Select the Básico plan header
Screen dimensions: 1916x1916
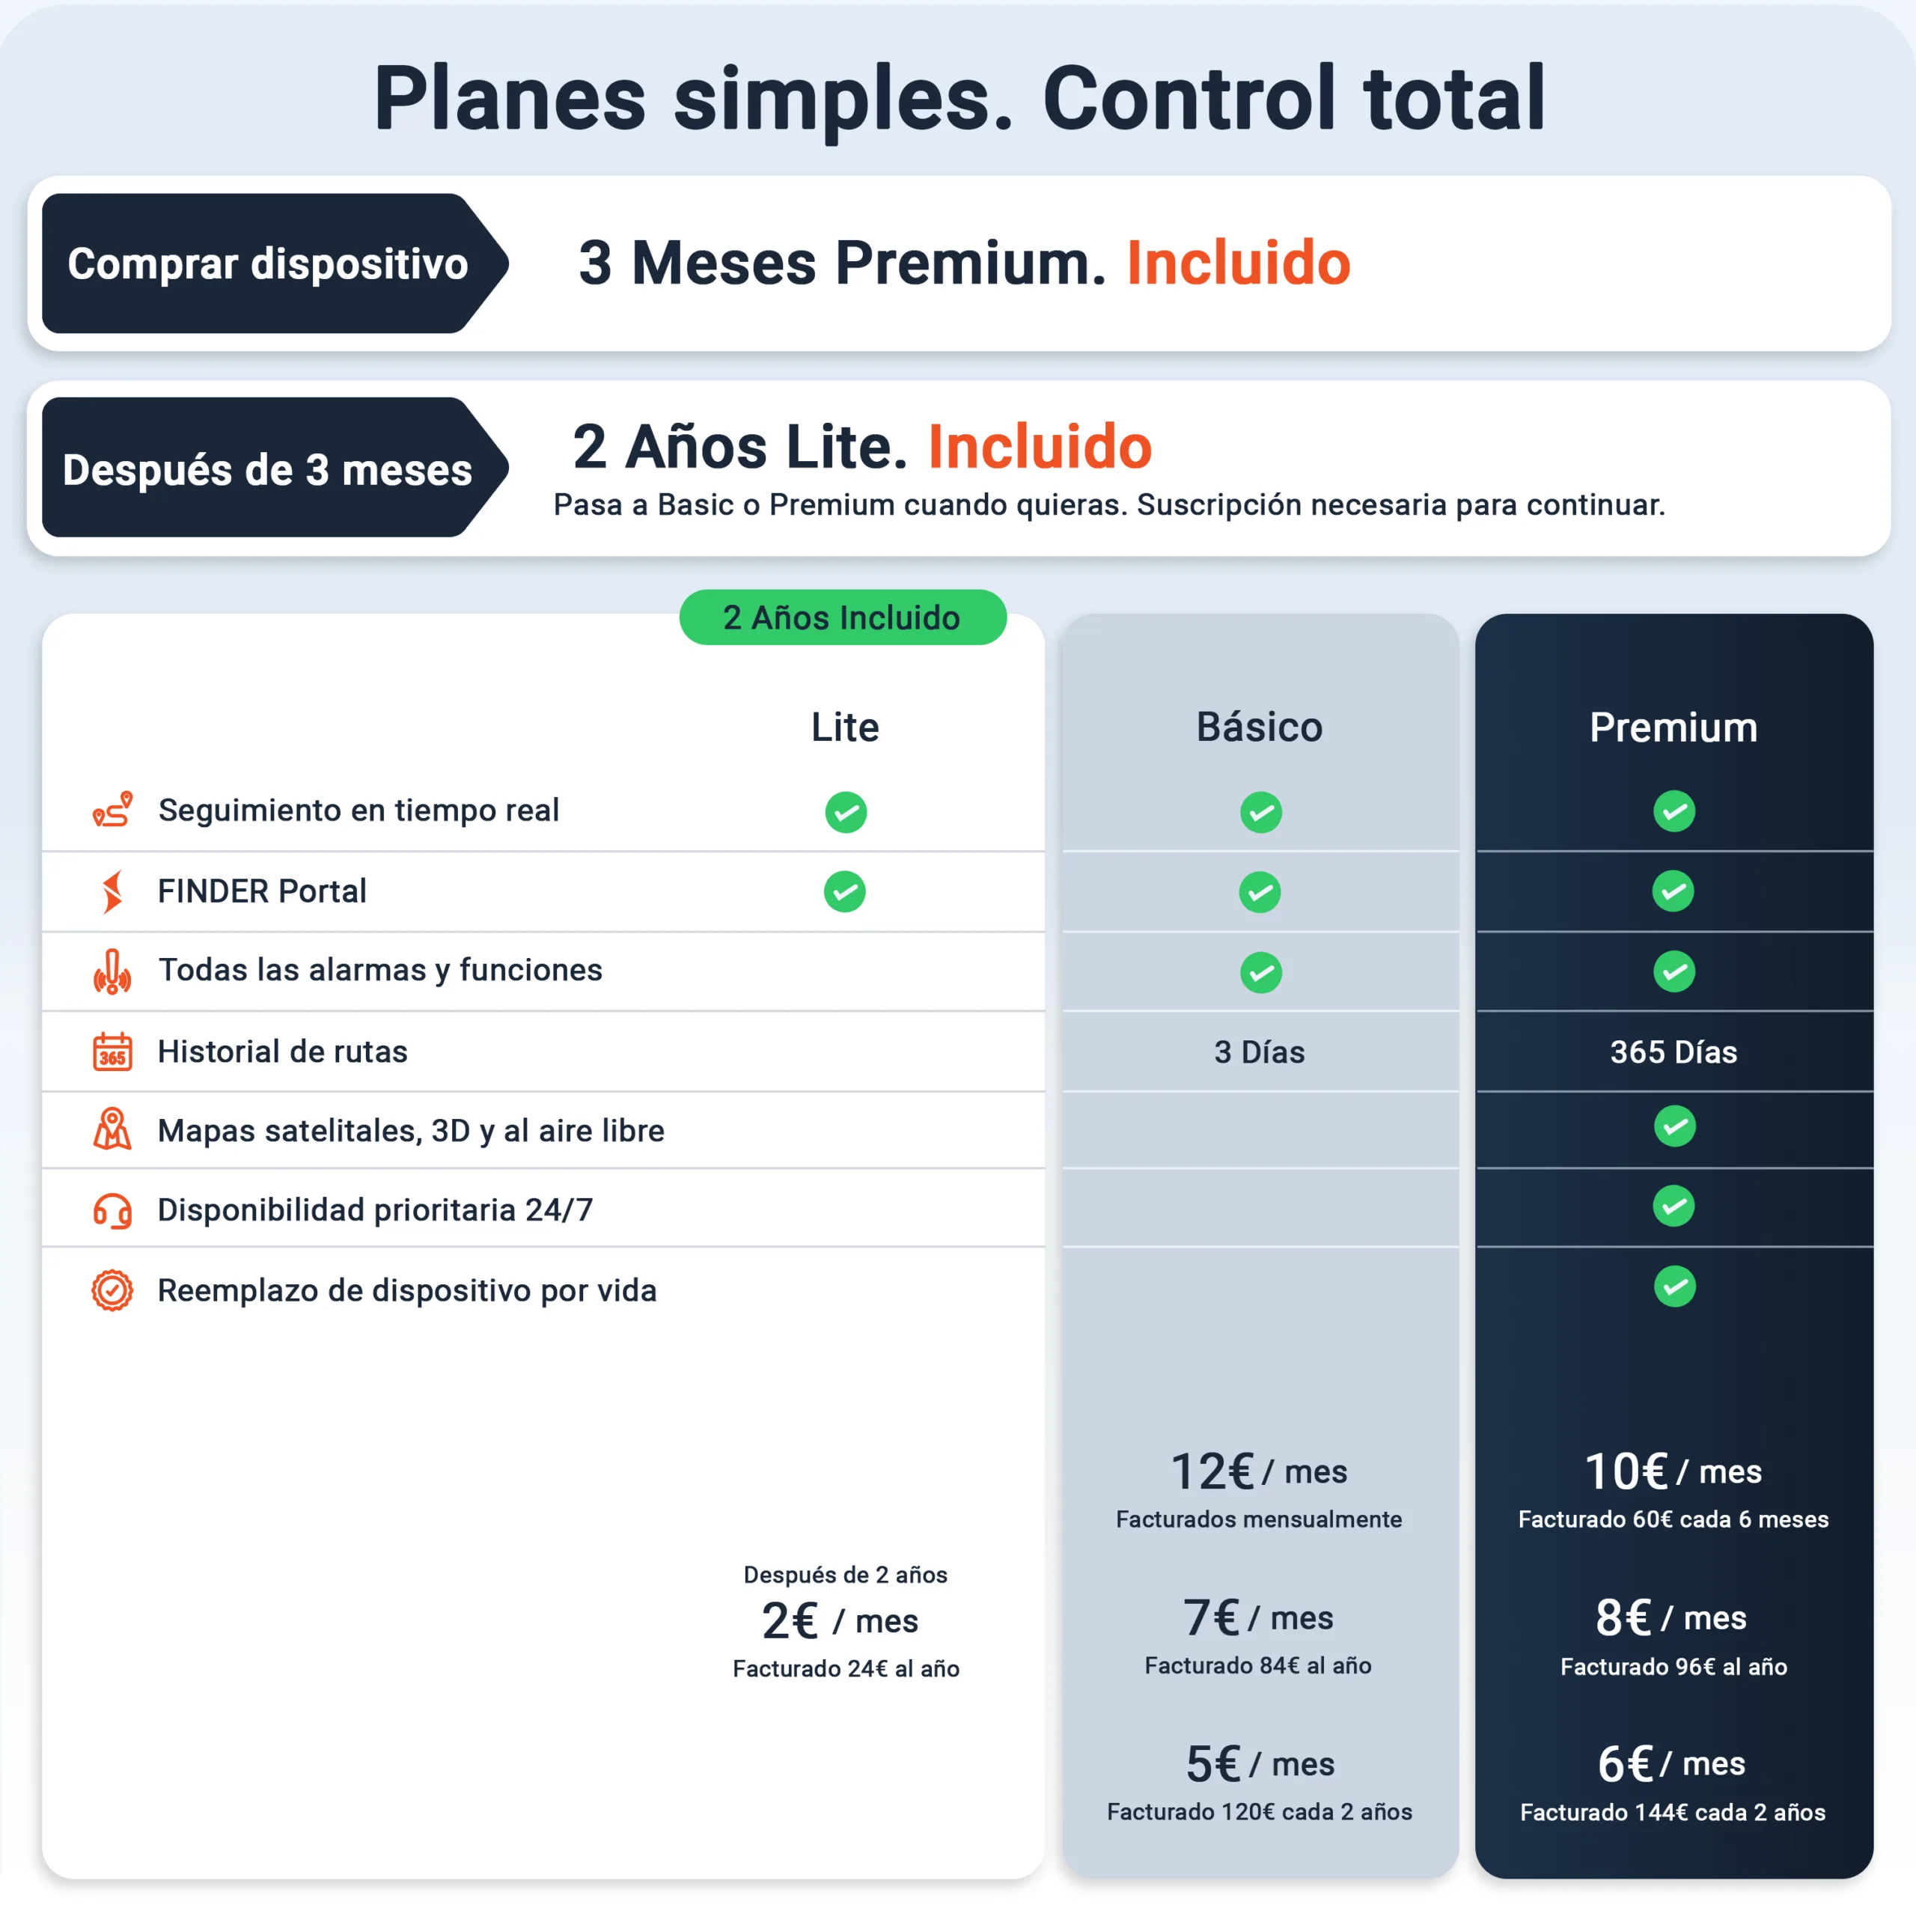1260,727
